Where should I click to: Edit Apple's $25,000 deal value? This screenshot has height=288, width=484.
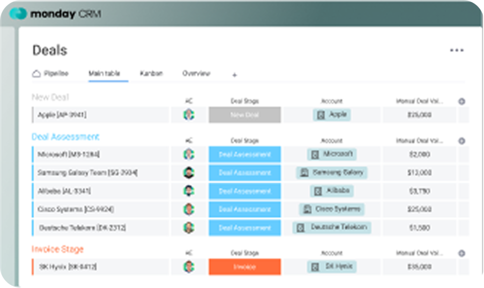(420, 115)
